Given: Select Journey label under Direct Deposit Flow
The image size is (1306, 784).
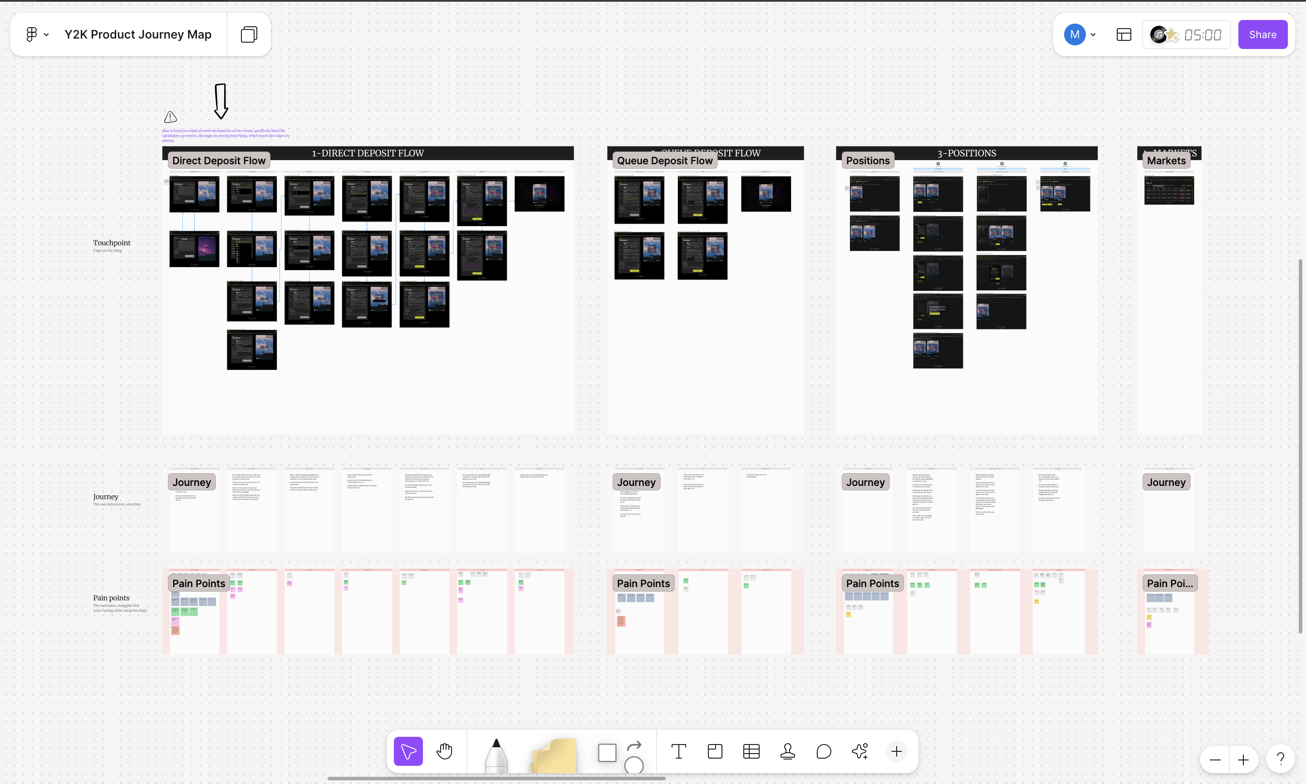Looking at the screenshot, I should click(x=191, y=482).
